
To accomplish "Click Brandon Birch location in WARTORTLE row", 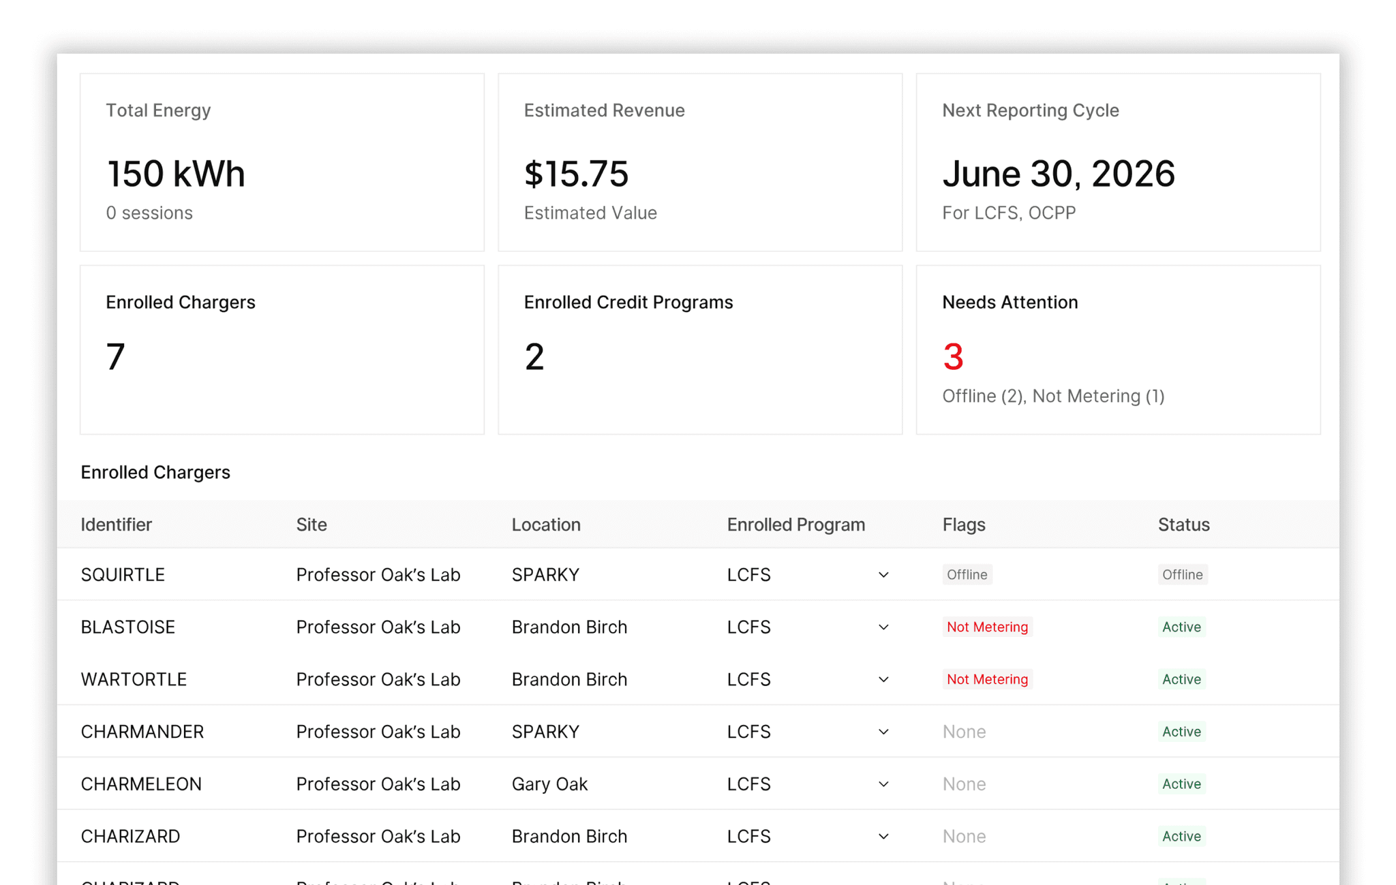I will [x=569, y=679].
